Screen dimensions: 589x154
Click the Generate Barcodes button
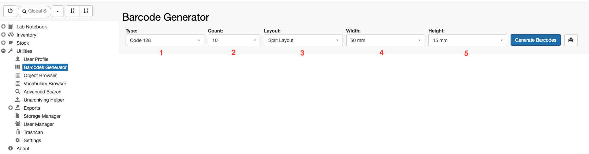click(x=535, y=40)
